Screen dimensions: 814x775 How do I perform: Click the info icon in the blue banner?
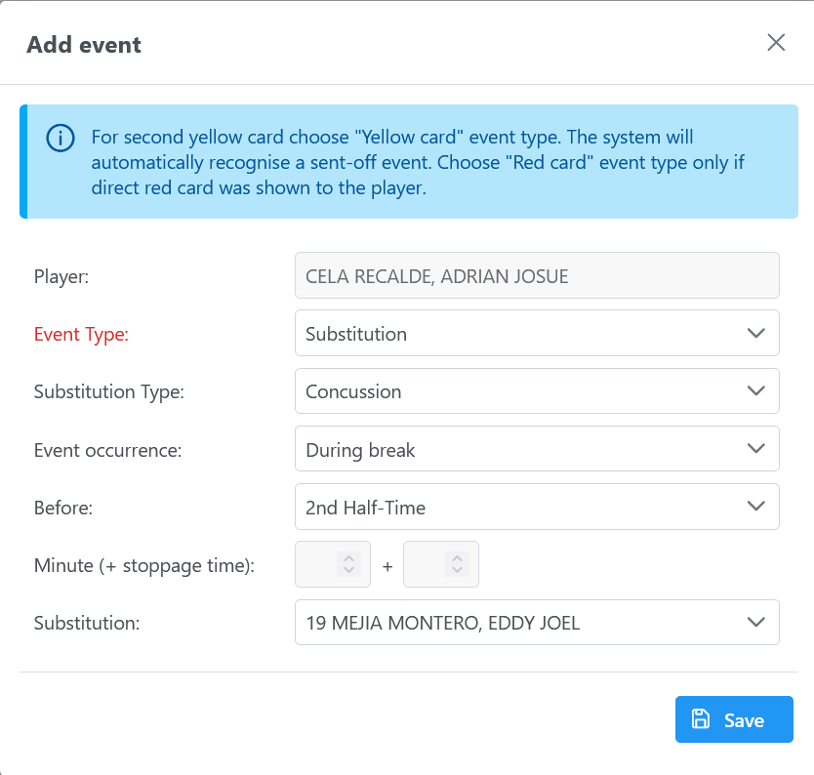(61, 139)
